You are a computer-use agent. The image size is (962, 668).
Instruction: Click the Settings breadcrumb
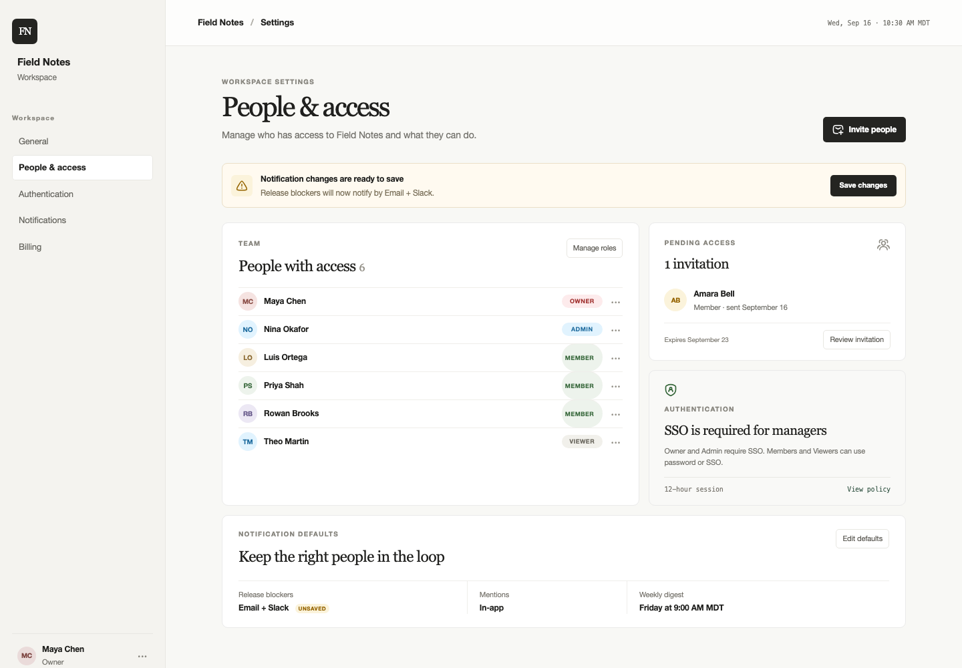point(277,23)
